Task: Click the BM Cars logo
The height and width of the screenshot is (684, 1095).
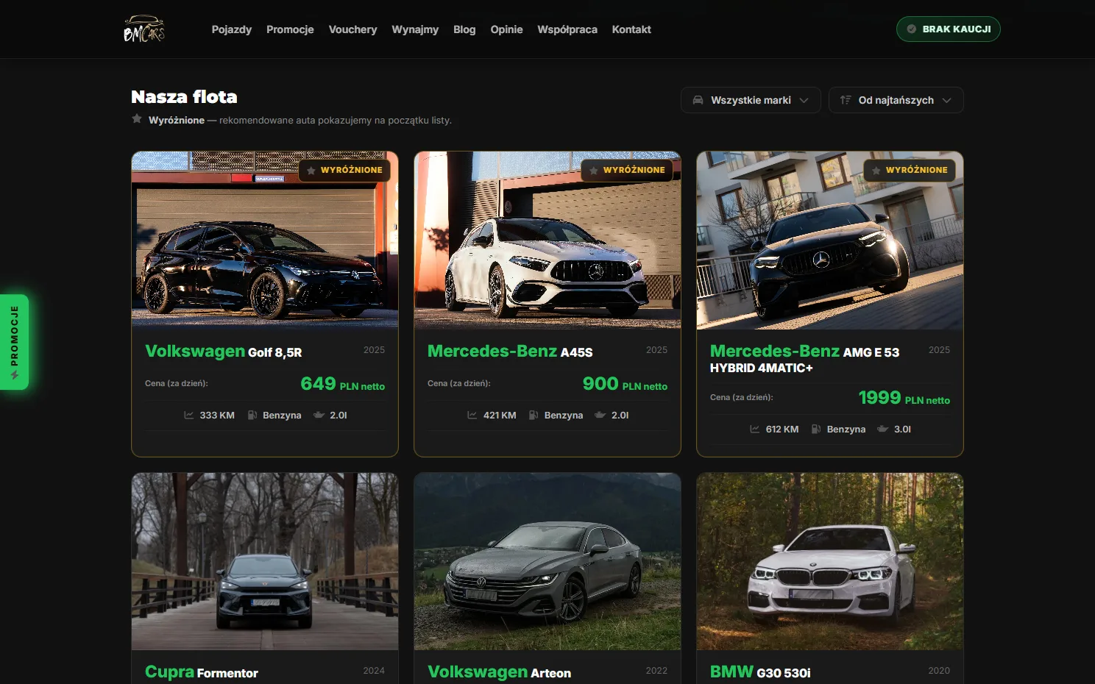Action: pyautogui.click(x=144, y=29)
